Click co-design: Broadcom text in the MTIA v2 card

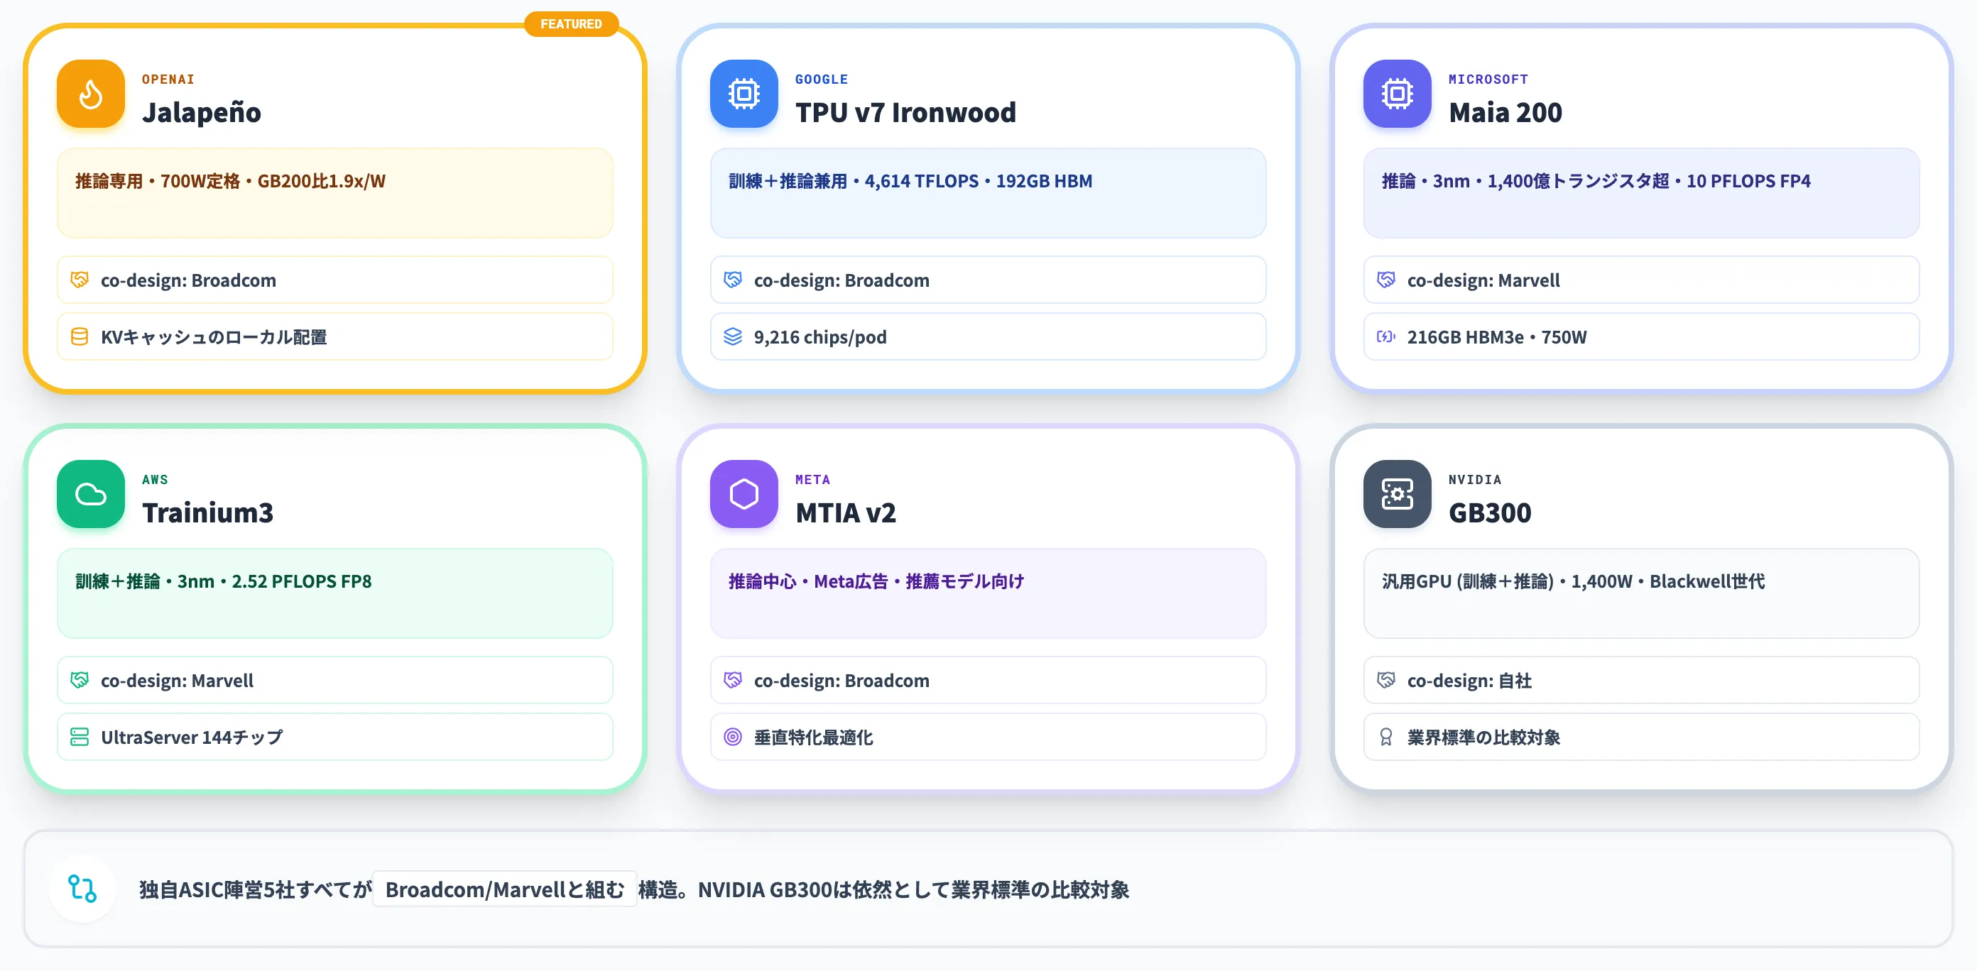(x=842, y=680)
